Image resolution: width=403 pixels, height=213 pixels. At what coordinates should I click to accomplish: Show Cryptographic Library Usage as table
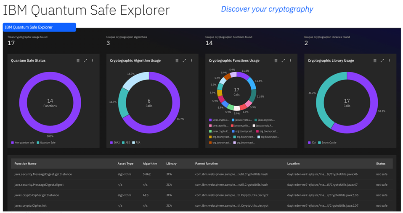click(x=375, y=61)
